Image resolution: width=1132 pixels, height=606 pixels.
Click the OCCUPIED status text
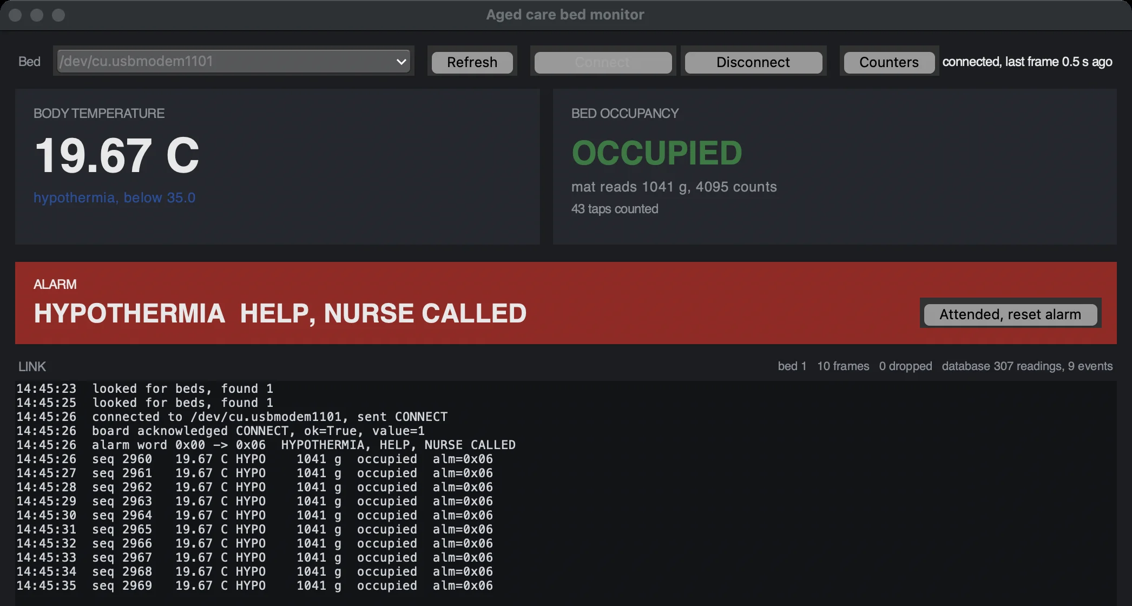pyautogui.click(x=657, y=153)
